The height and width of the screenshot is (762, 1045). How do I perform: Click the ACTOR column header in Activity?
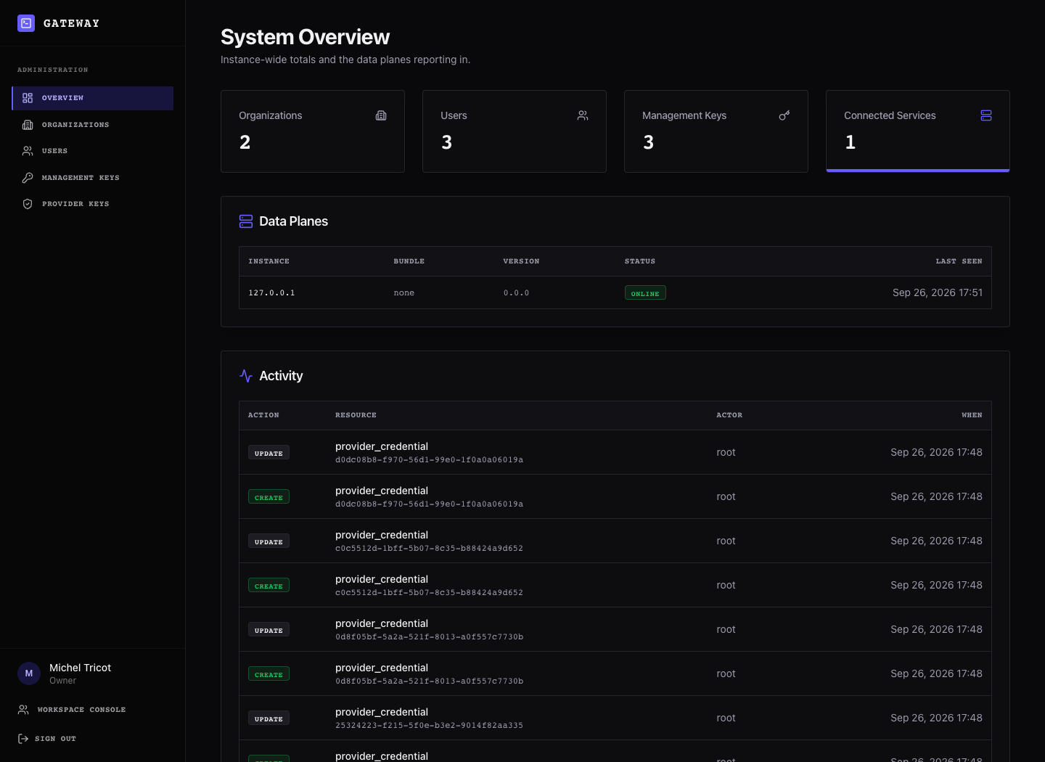coord(729,415)
